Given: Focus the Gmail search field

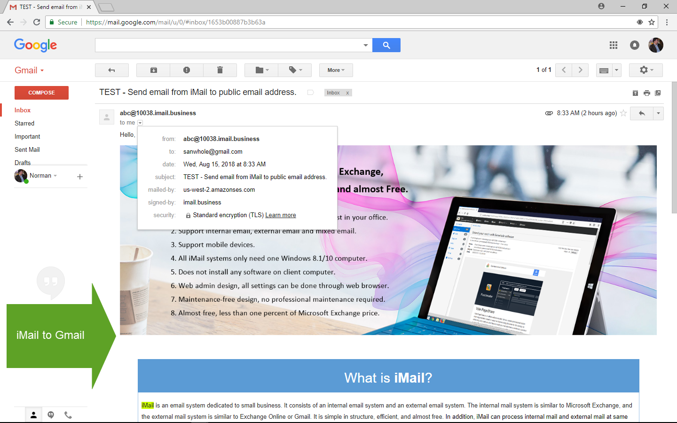Looking at the screenshot, I should (x=228, y=45).
